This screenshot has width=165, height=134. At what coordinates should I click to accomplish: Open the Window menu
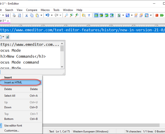pos(68,10)
